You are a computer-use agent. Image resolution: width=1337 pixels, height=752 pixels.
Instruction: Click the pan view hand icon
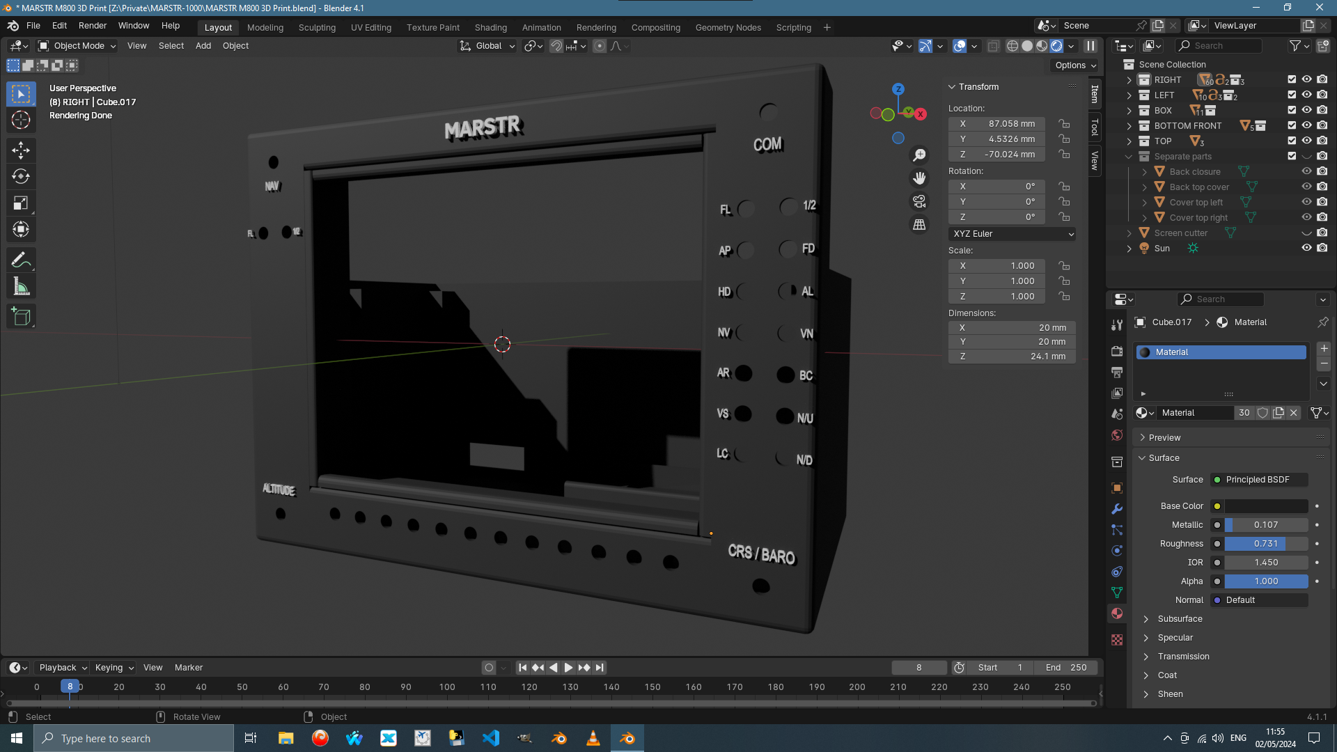click(919, 178)
